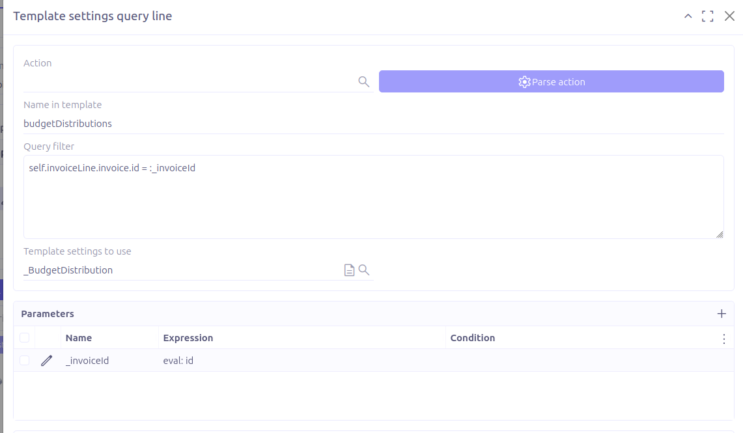Click the budgetDistributions name field
Image resolution: width=743 pixels, height=433 pixels.
[x=195, y=123]
